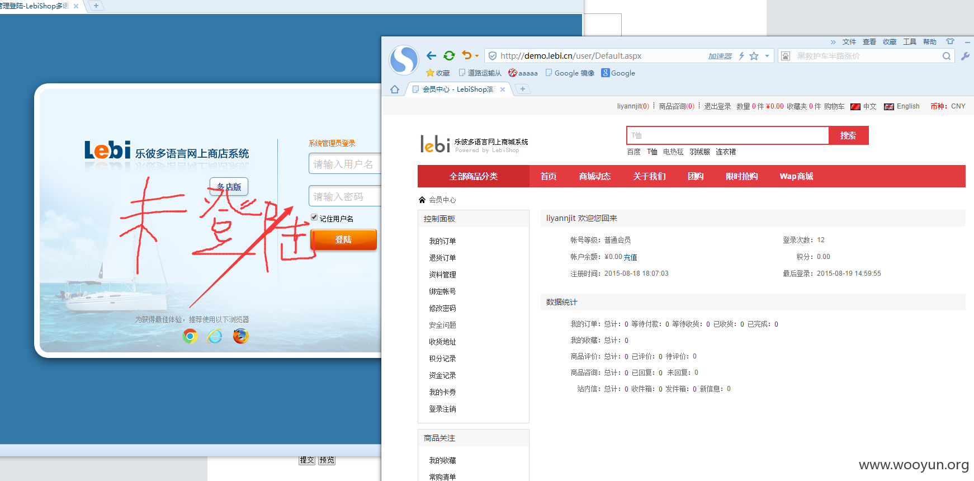
Task: Click the green refresh icon
Action: coord(449,55)
